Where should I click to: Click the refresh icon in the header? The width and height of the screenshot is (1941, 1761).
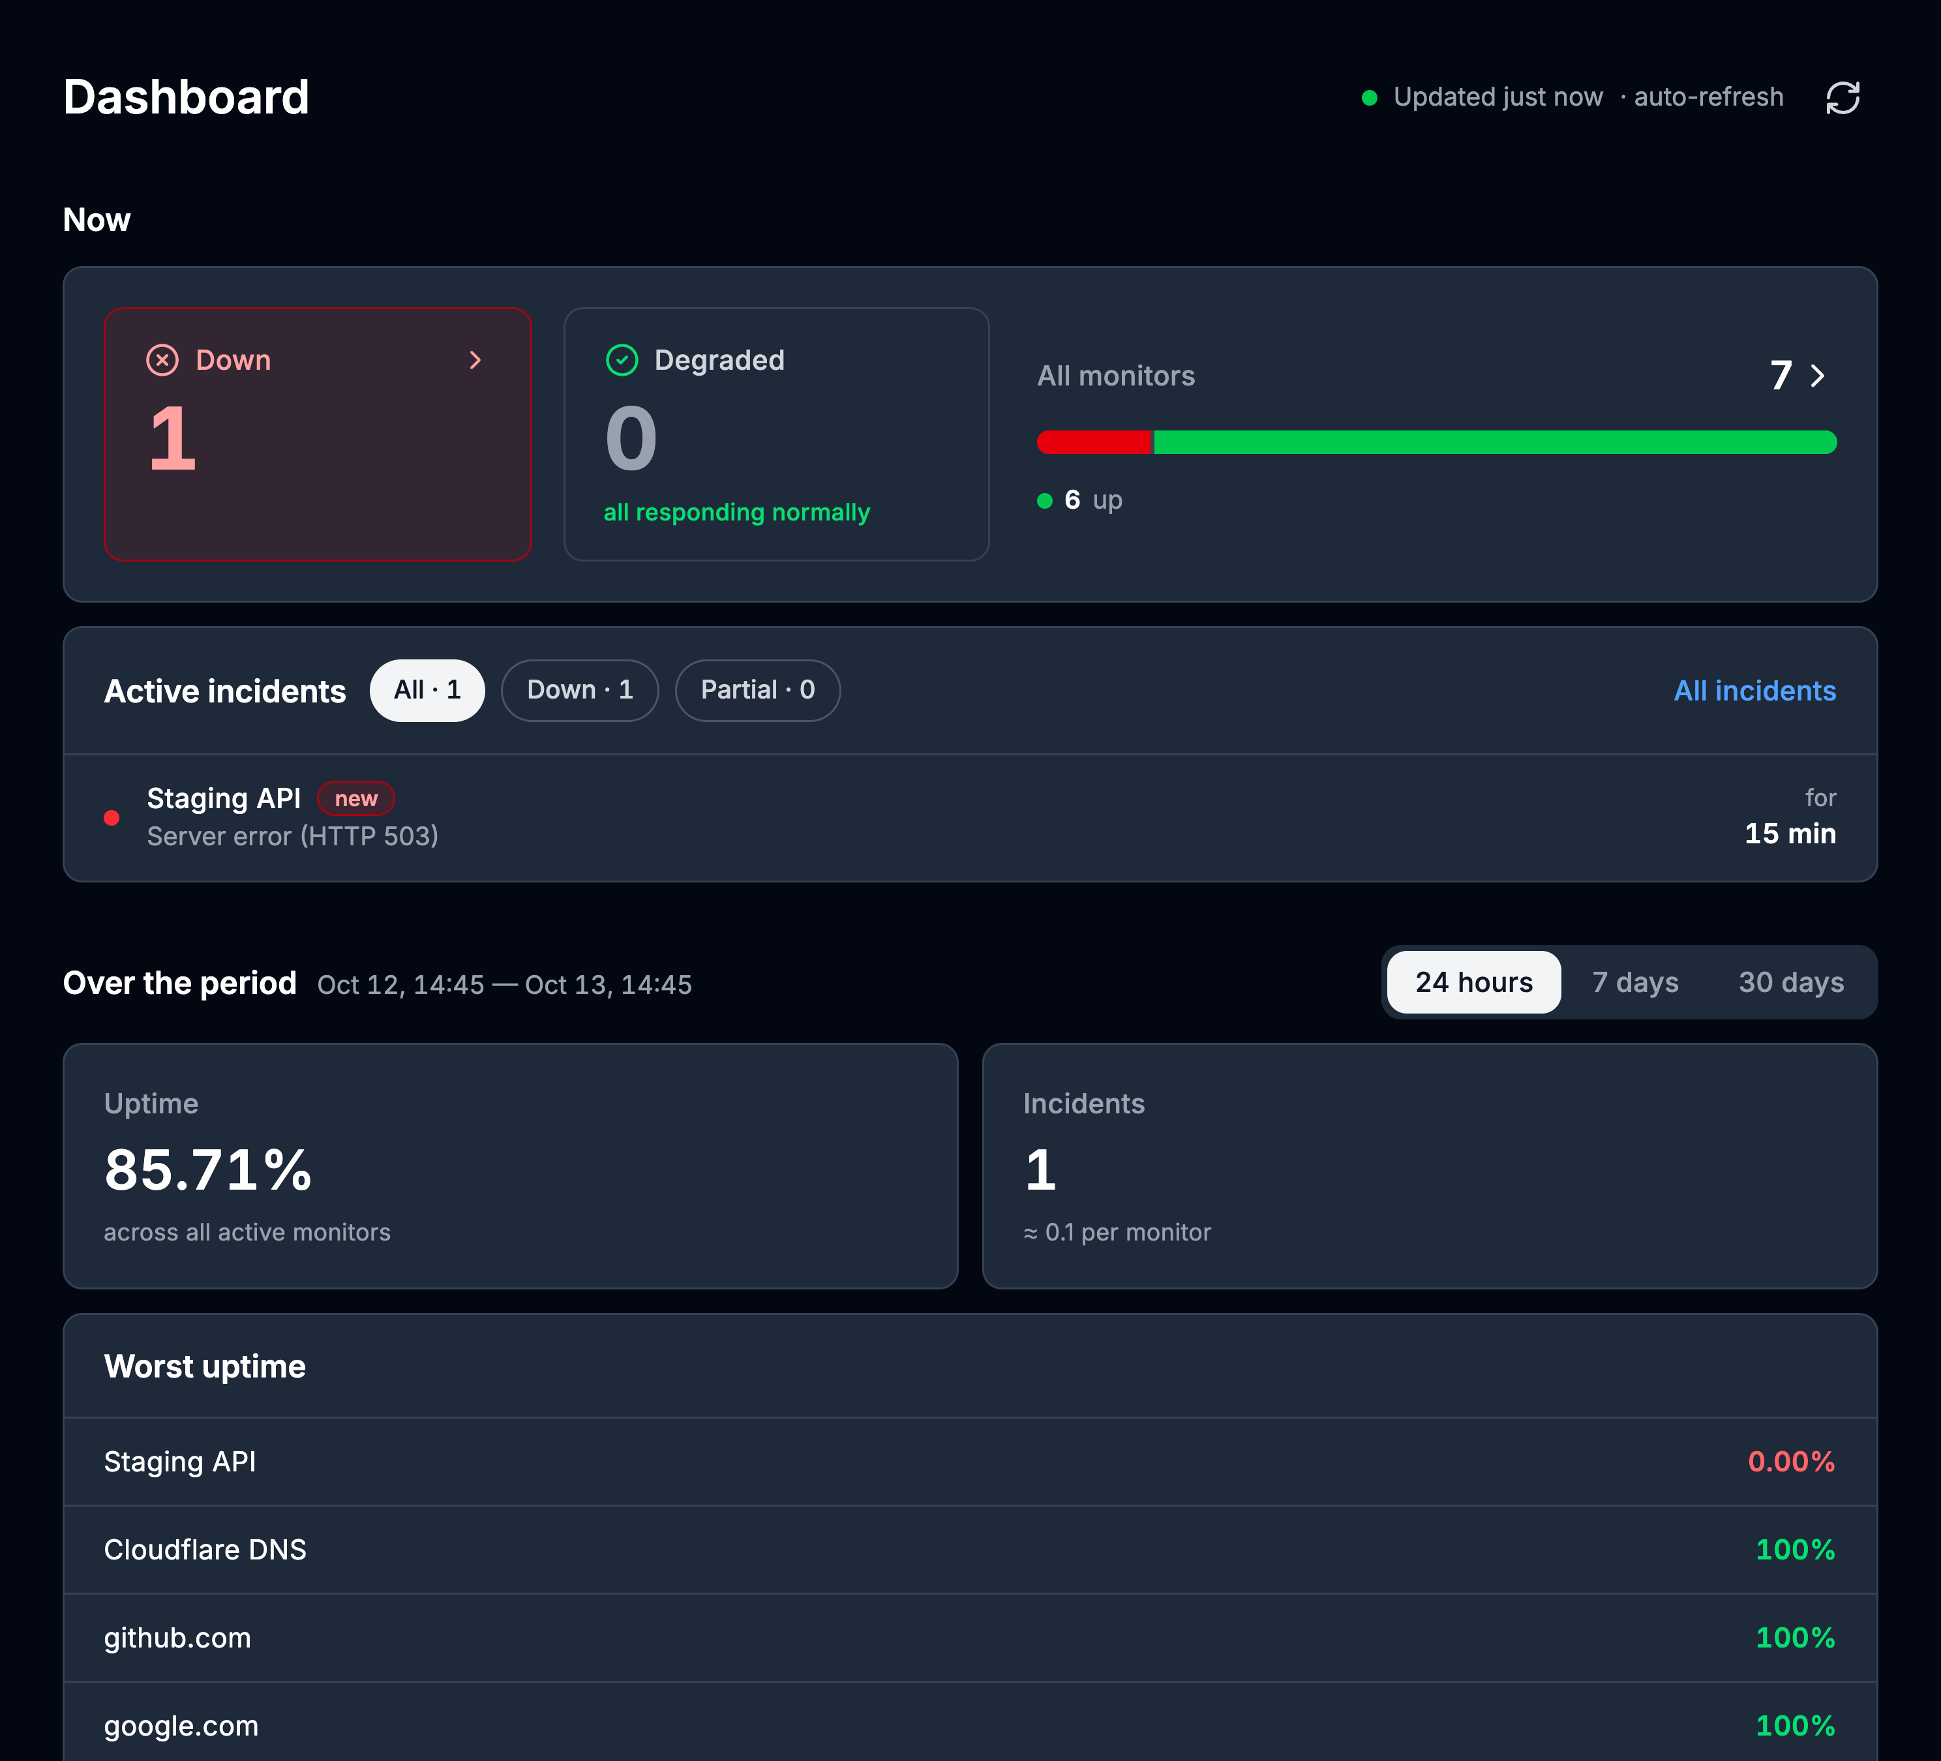click(1842, 97)
